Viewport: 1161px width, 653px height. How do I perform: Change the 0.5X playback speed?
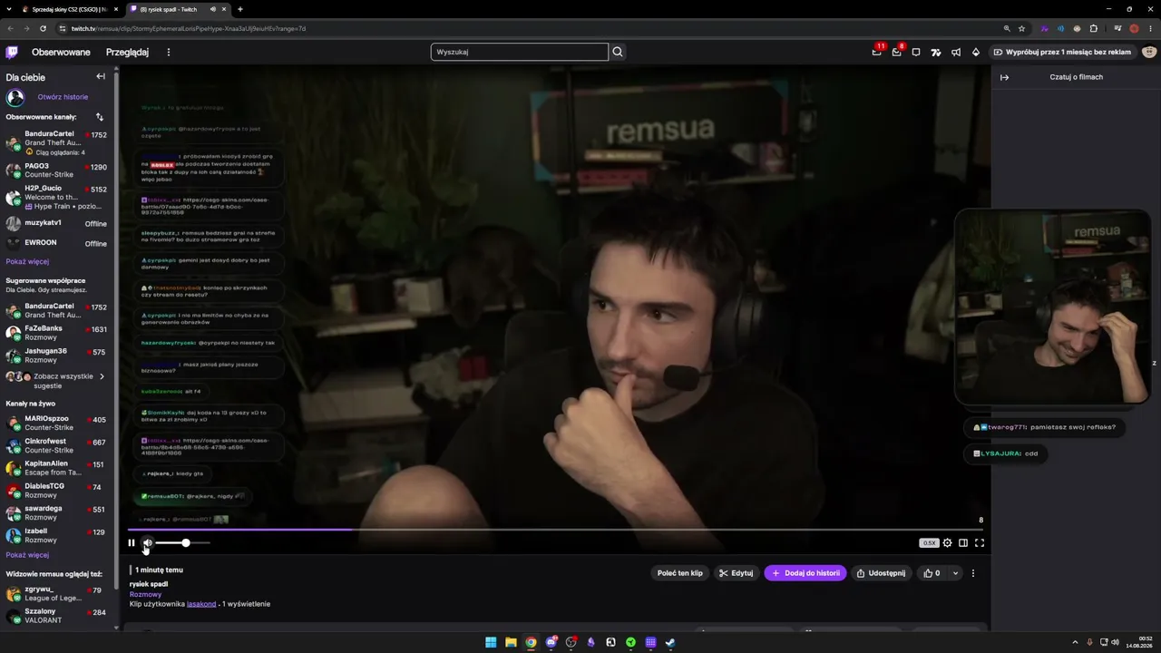pos(929,543)
